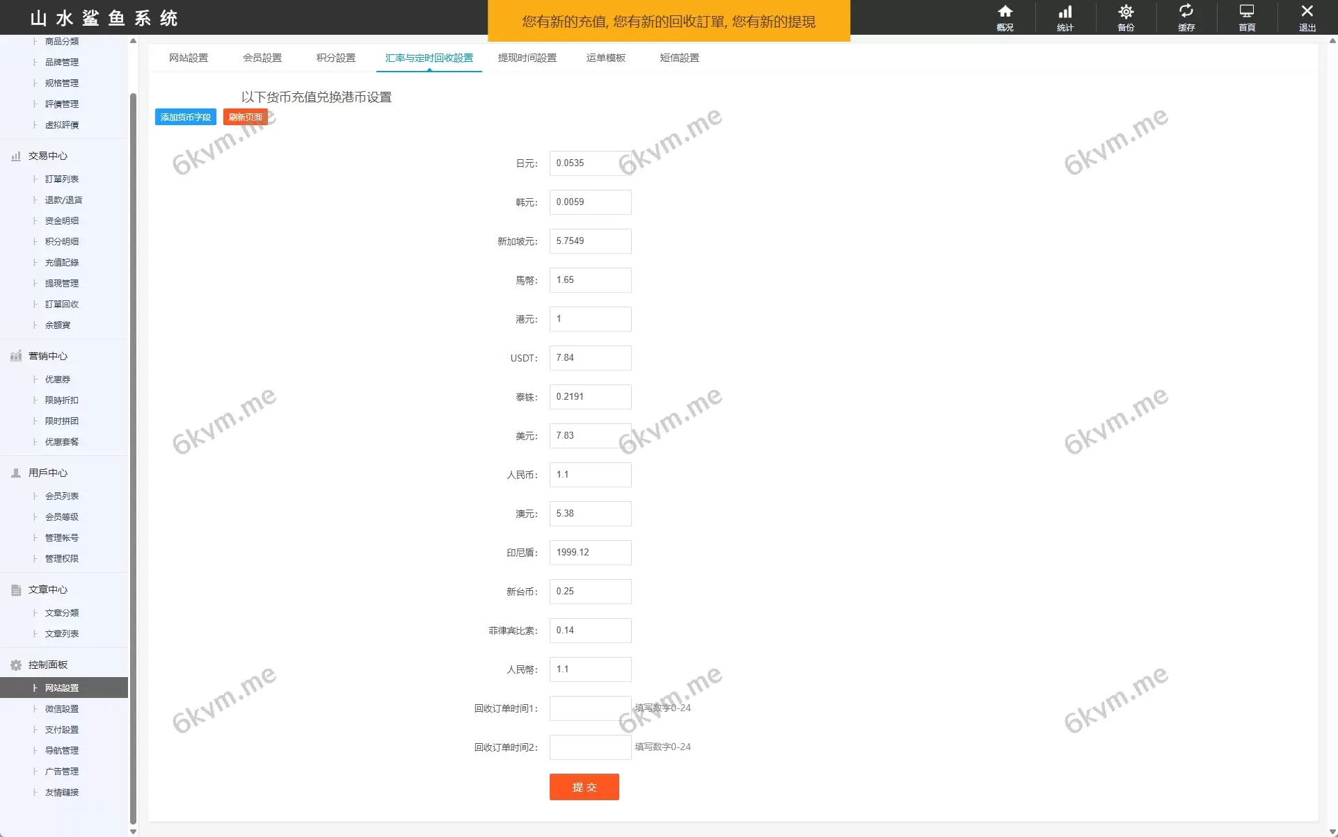Open the 首页 monitor icon
This screenshot has width=1338, height=837.
1247,12
